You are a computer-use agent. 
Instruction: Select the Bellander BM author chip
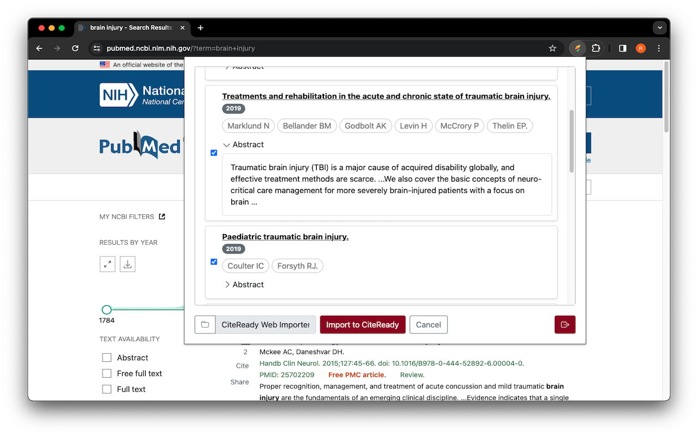(307, 126)
